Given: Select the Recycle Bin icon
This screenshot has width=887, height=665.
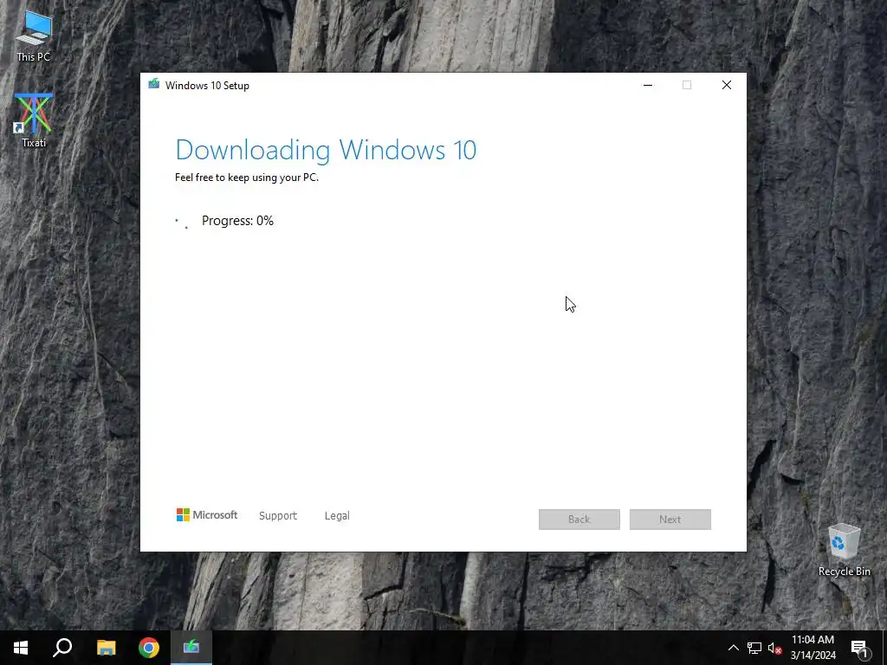Looking at the screenshot, I should pos(844,550).
